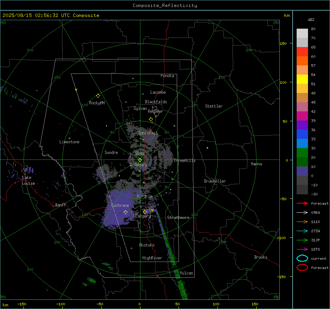Click the Lake Louise label
Image resolution: width=330 pixels, height=309 pixels.
click(28, 180)
